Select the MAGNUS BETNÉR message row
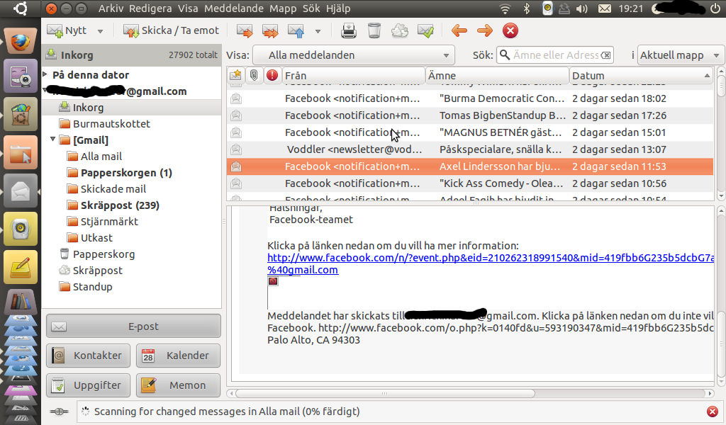 470,132
